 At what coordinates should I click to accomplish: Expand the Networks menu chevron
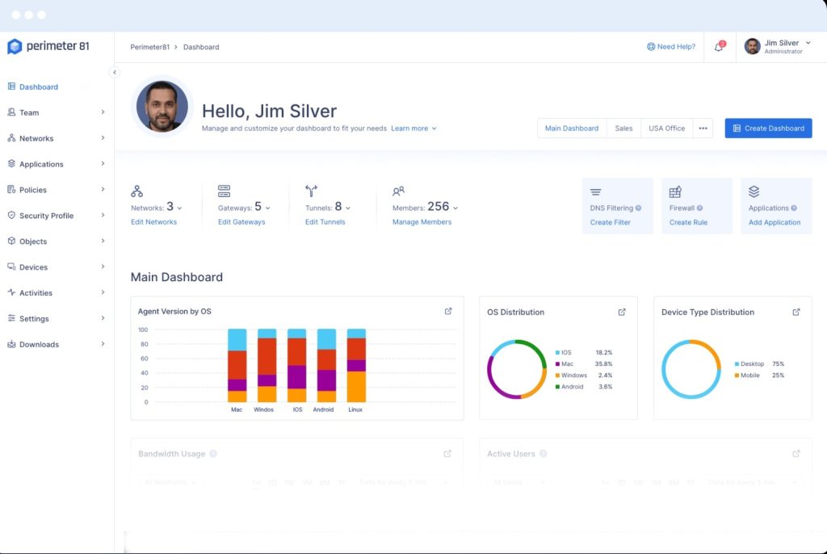pyautogui.click(x=103, y=138)
